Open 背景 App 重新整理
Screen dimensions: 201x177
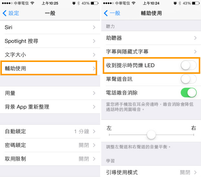(x=50, y=107)
